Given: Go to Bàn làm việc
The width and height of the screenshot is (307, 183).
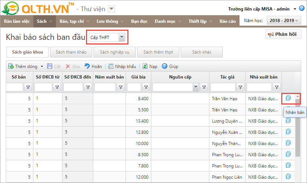Looking at the screenshot, I should tap(17, 21).
